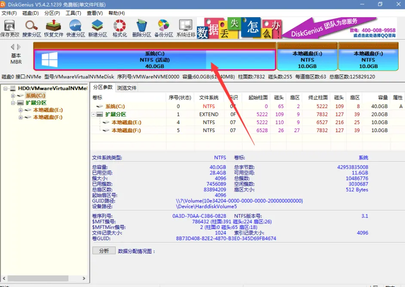Open the Search Partition (搜索分区) tool
This screenshot has width=405, height=287.
click(x=31, y=28)
